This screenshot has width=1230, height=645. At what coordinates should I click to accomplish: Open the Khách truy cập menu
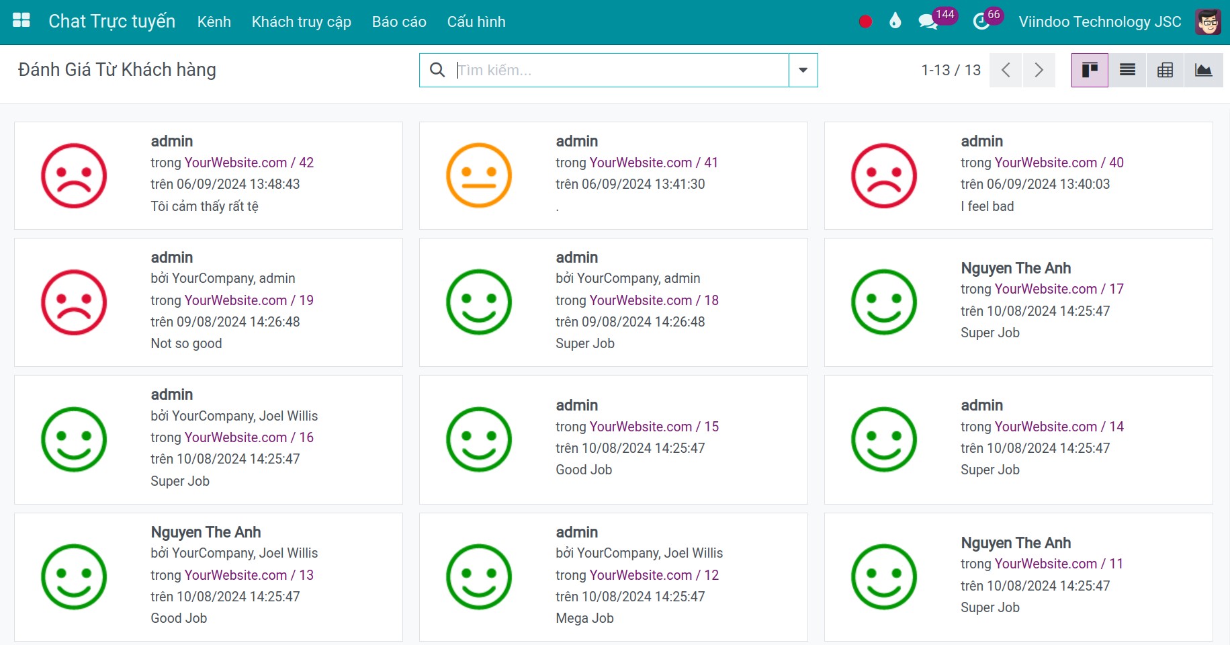point(302,21)
